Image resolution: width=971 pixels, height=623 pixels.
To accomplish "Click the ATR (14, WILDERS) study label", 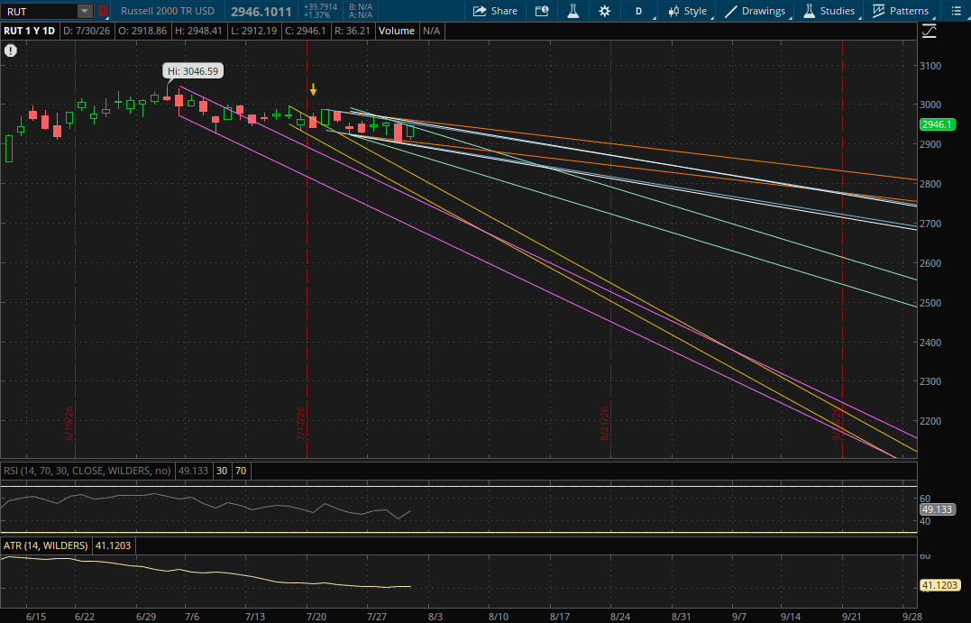I will 46,545.
